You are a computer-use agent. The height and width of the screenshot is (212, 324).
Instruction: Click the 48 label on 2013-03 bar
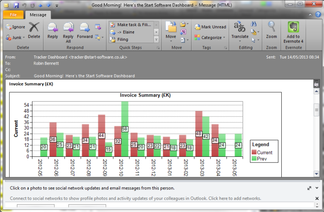199,134
